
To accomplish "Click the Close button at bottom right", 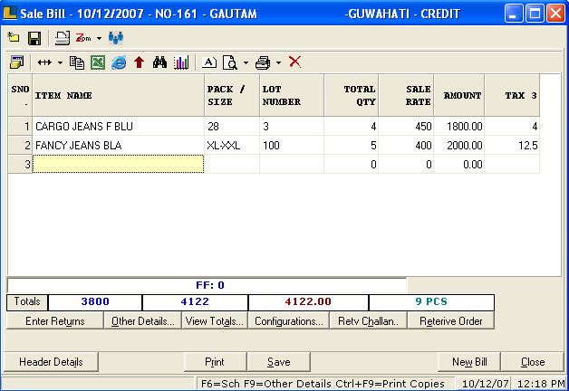I will pyautogui.click(x=533, y=362).
